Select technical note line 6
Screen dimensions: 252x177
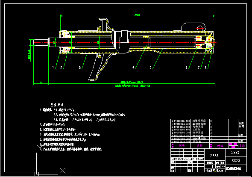coord(57,145)
